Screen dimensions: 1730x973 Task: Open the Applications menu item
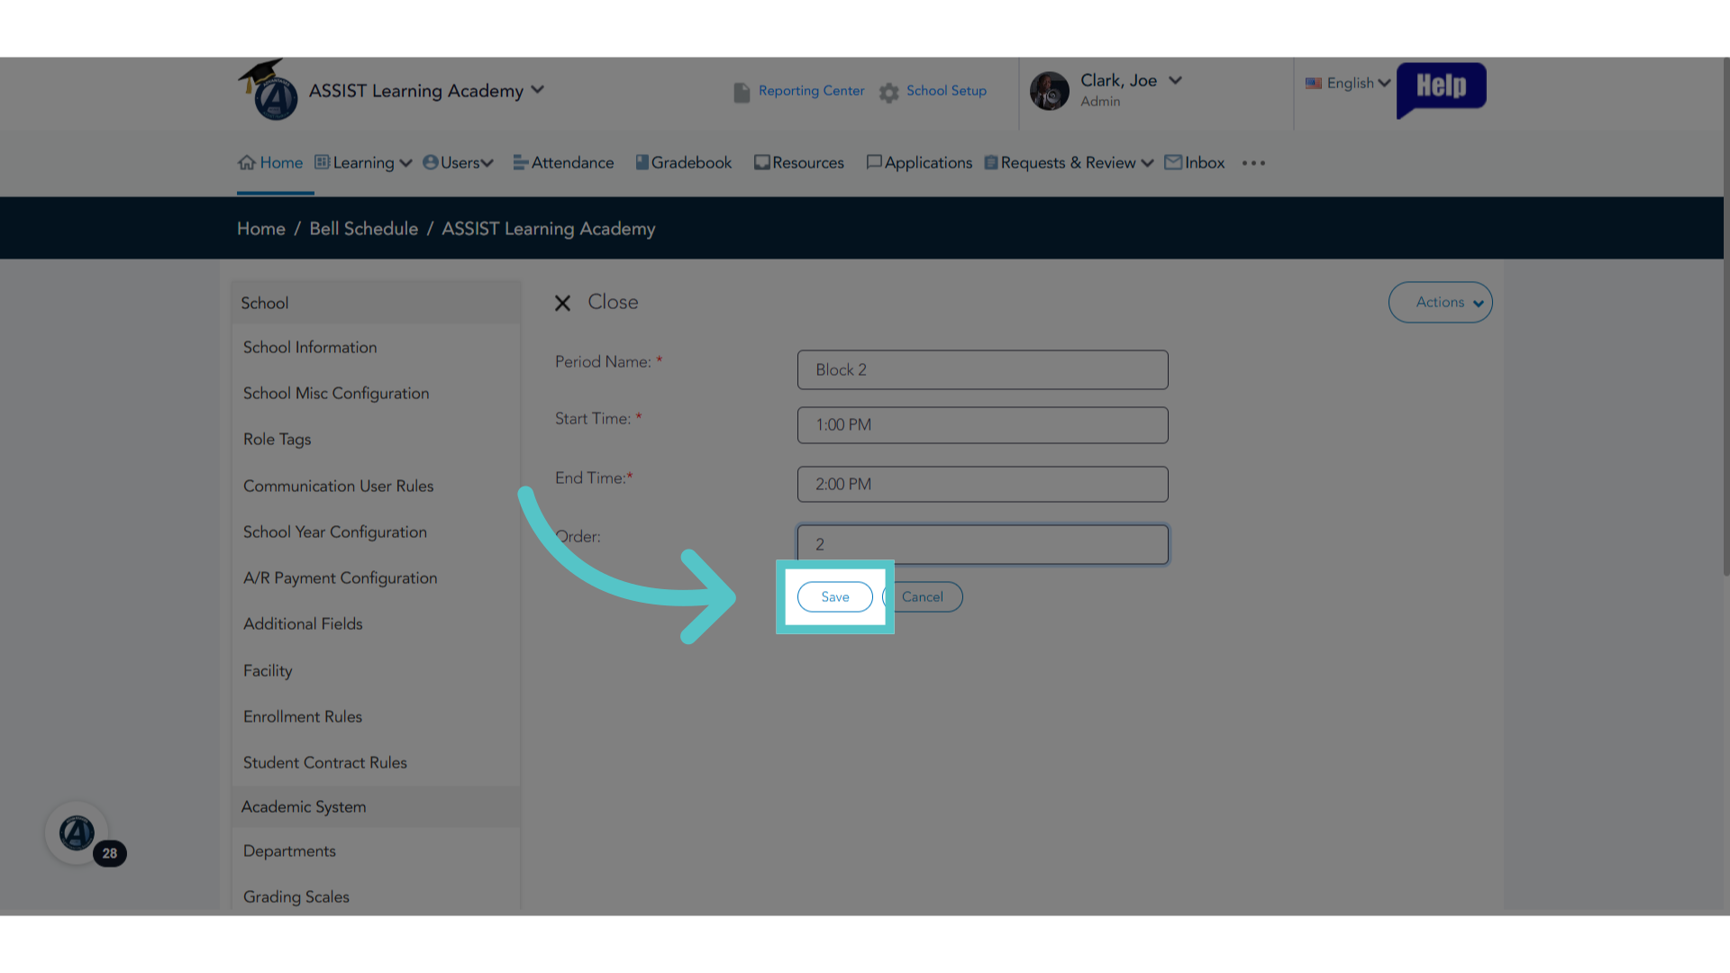[x=919, y=162]
